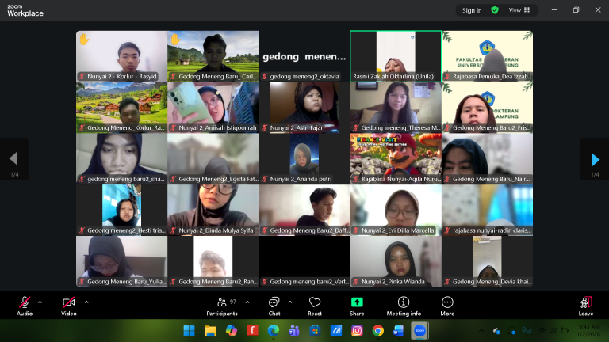Go to next gallery page arrow
The image size is (609, 342).
pos(595,159)
